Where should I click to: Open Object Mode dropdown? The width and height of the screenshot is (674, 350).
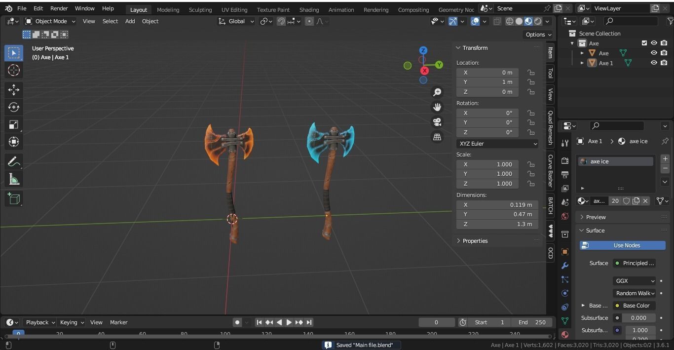coord(50,21)
